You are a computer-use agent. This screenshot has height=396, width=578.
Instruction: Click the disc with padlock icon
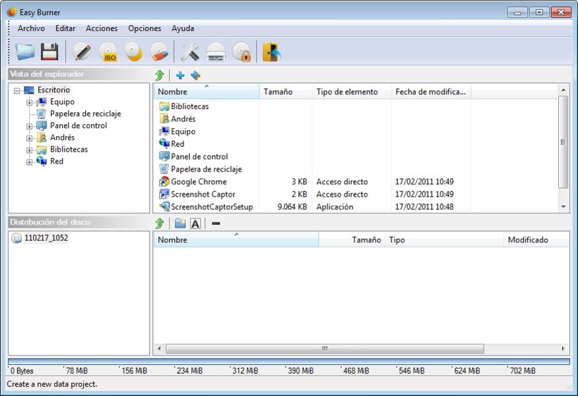pyautogui.click(x=241, y=51)
